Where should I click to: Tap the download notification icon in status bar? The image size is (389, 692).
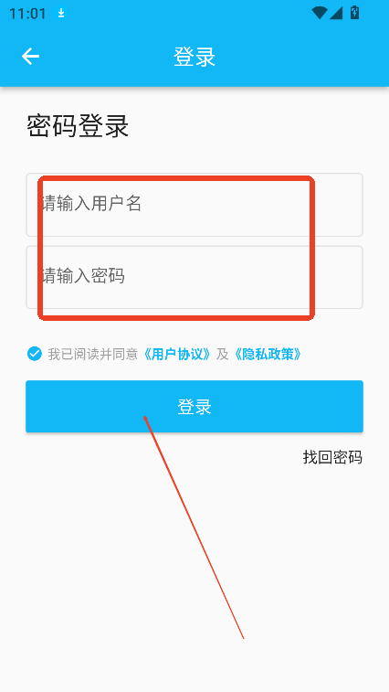(61, 13)
